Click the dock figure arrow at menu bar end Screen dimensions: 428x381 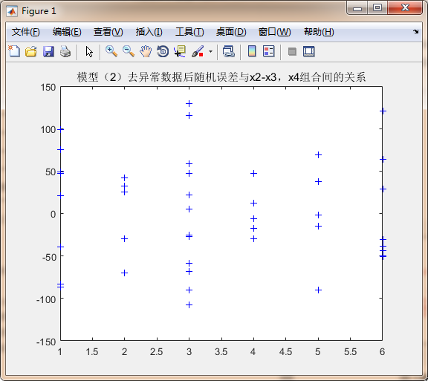[415, 32]
